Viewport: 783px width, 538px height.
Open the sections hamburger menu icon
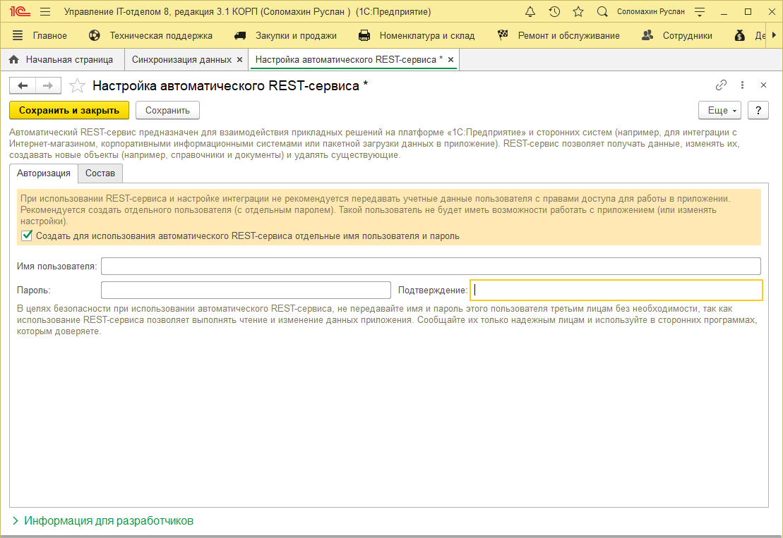pyautogui.click(x=18, y=35)
